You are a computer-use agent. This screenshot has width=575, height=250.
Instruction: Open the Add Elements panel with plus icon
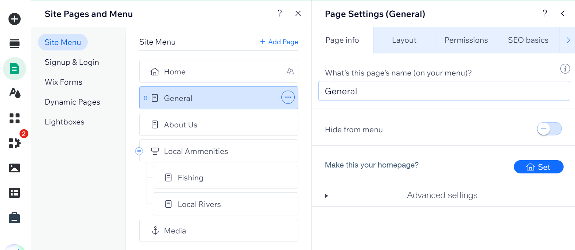(x=14, y=19)
